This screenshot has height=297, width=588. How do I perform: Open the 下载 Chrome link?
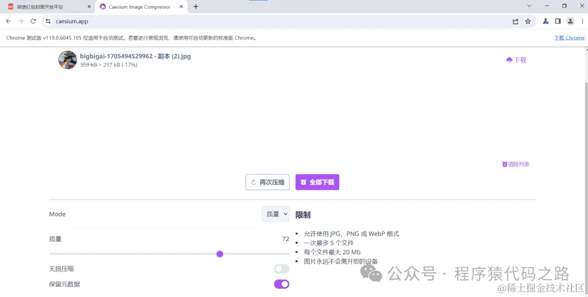click(569, 38)
